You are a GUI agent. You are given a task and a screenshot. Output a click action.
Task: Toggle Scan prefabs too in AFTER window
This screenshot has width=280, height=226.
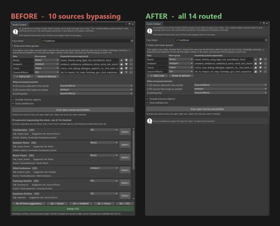[x=147, y=103]
